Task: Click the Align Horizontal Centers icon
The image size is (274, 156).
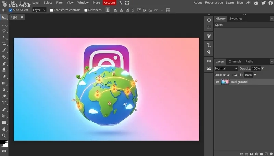Action: click(x=121, y=10)
